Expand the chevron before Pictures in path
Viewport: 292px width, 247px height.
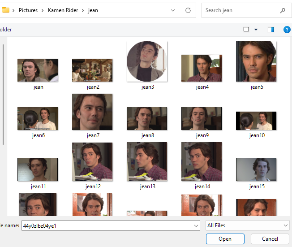(x=13, y=10)
